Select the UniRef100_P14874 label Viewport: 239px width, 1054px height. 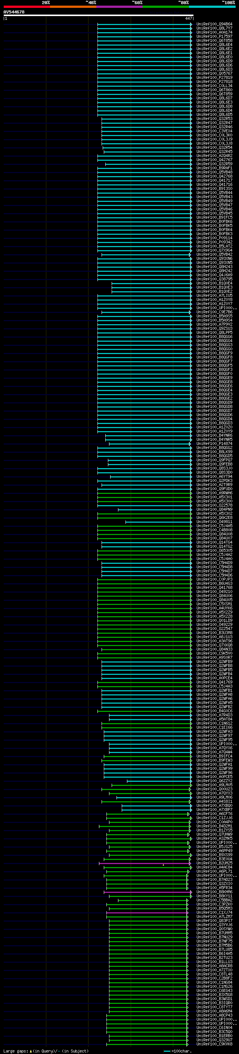(x=214, y=444)
